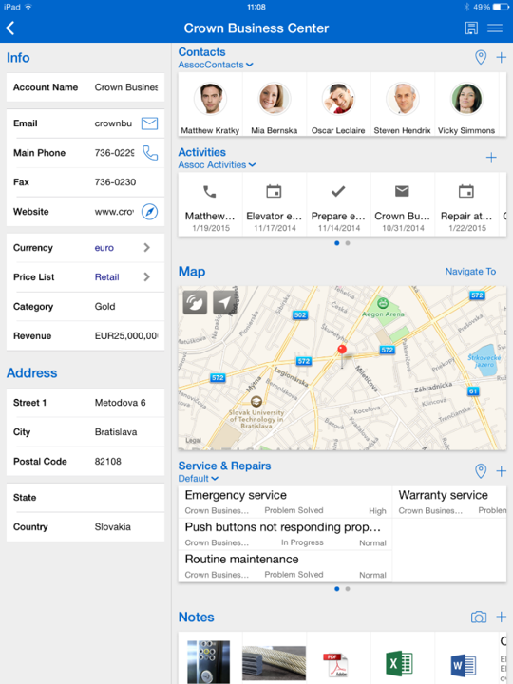The image size is (513, 684).
Task: Tap the Legal link on map
Action: click(193, 440)
